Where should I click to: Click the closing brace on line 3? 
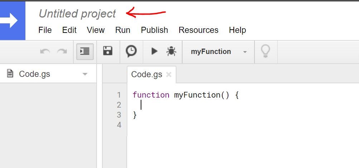coord(135,115)
